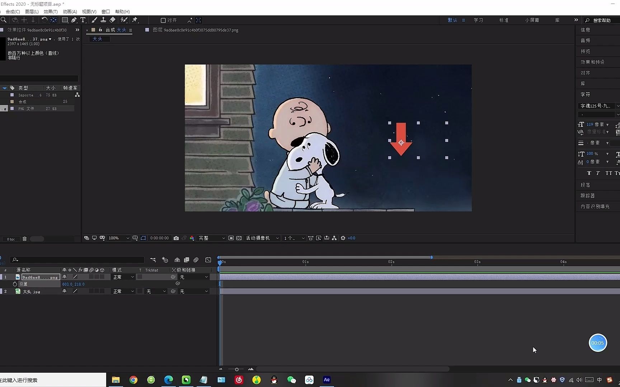Click the current time indicator playhead
The width and height of the screenshot is (620, 387).
tap(220, 262)
